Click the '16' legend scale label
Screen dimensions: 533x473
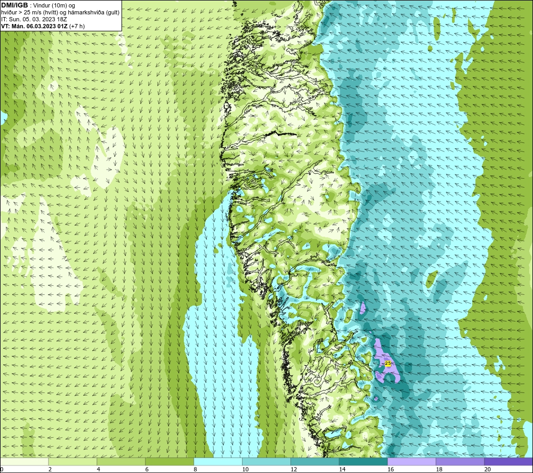(x=391, y=470)
